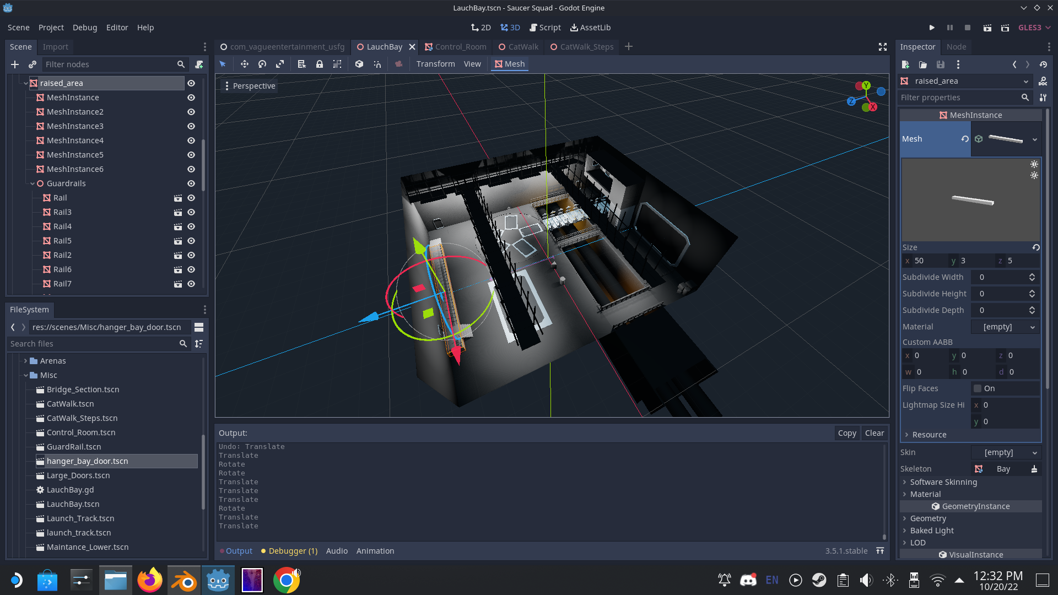Open Blender from the taskbar
Screen dimensions: 1058x595
184,580
